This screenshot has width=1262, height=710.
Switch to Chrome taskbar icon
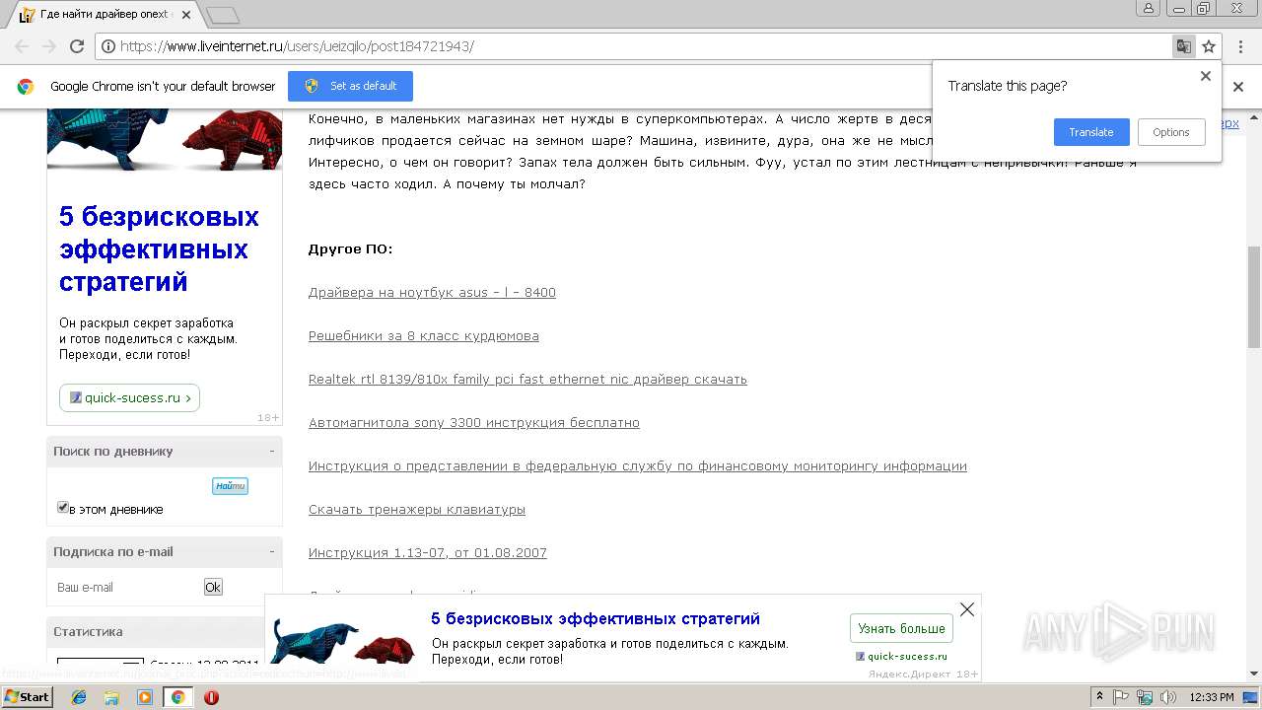pyautogui.click(x=177, y=697)
